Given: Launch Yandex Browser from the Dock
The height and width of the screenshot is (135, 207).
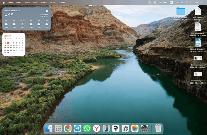Looking at the screenshot, I should 97,128.
